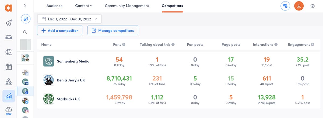Image resolution: width=323 pixels, height=118 pixels.
Task: Click Sonnenberg Media fans value 54
Action: click(119, 60)
